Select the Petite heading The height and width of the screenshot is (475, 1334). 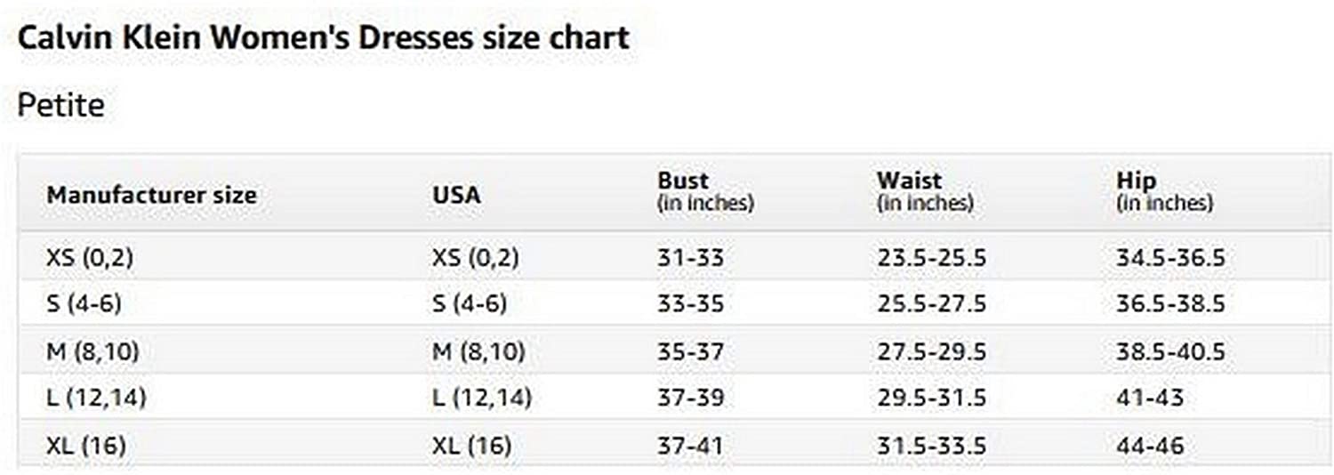tap(60, 106)
